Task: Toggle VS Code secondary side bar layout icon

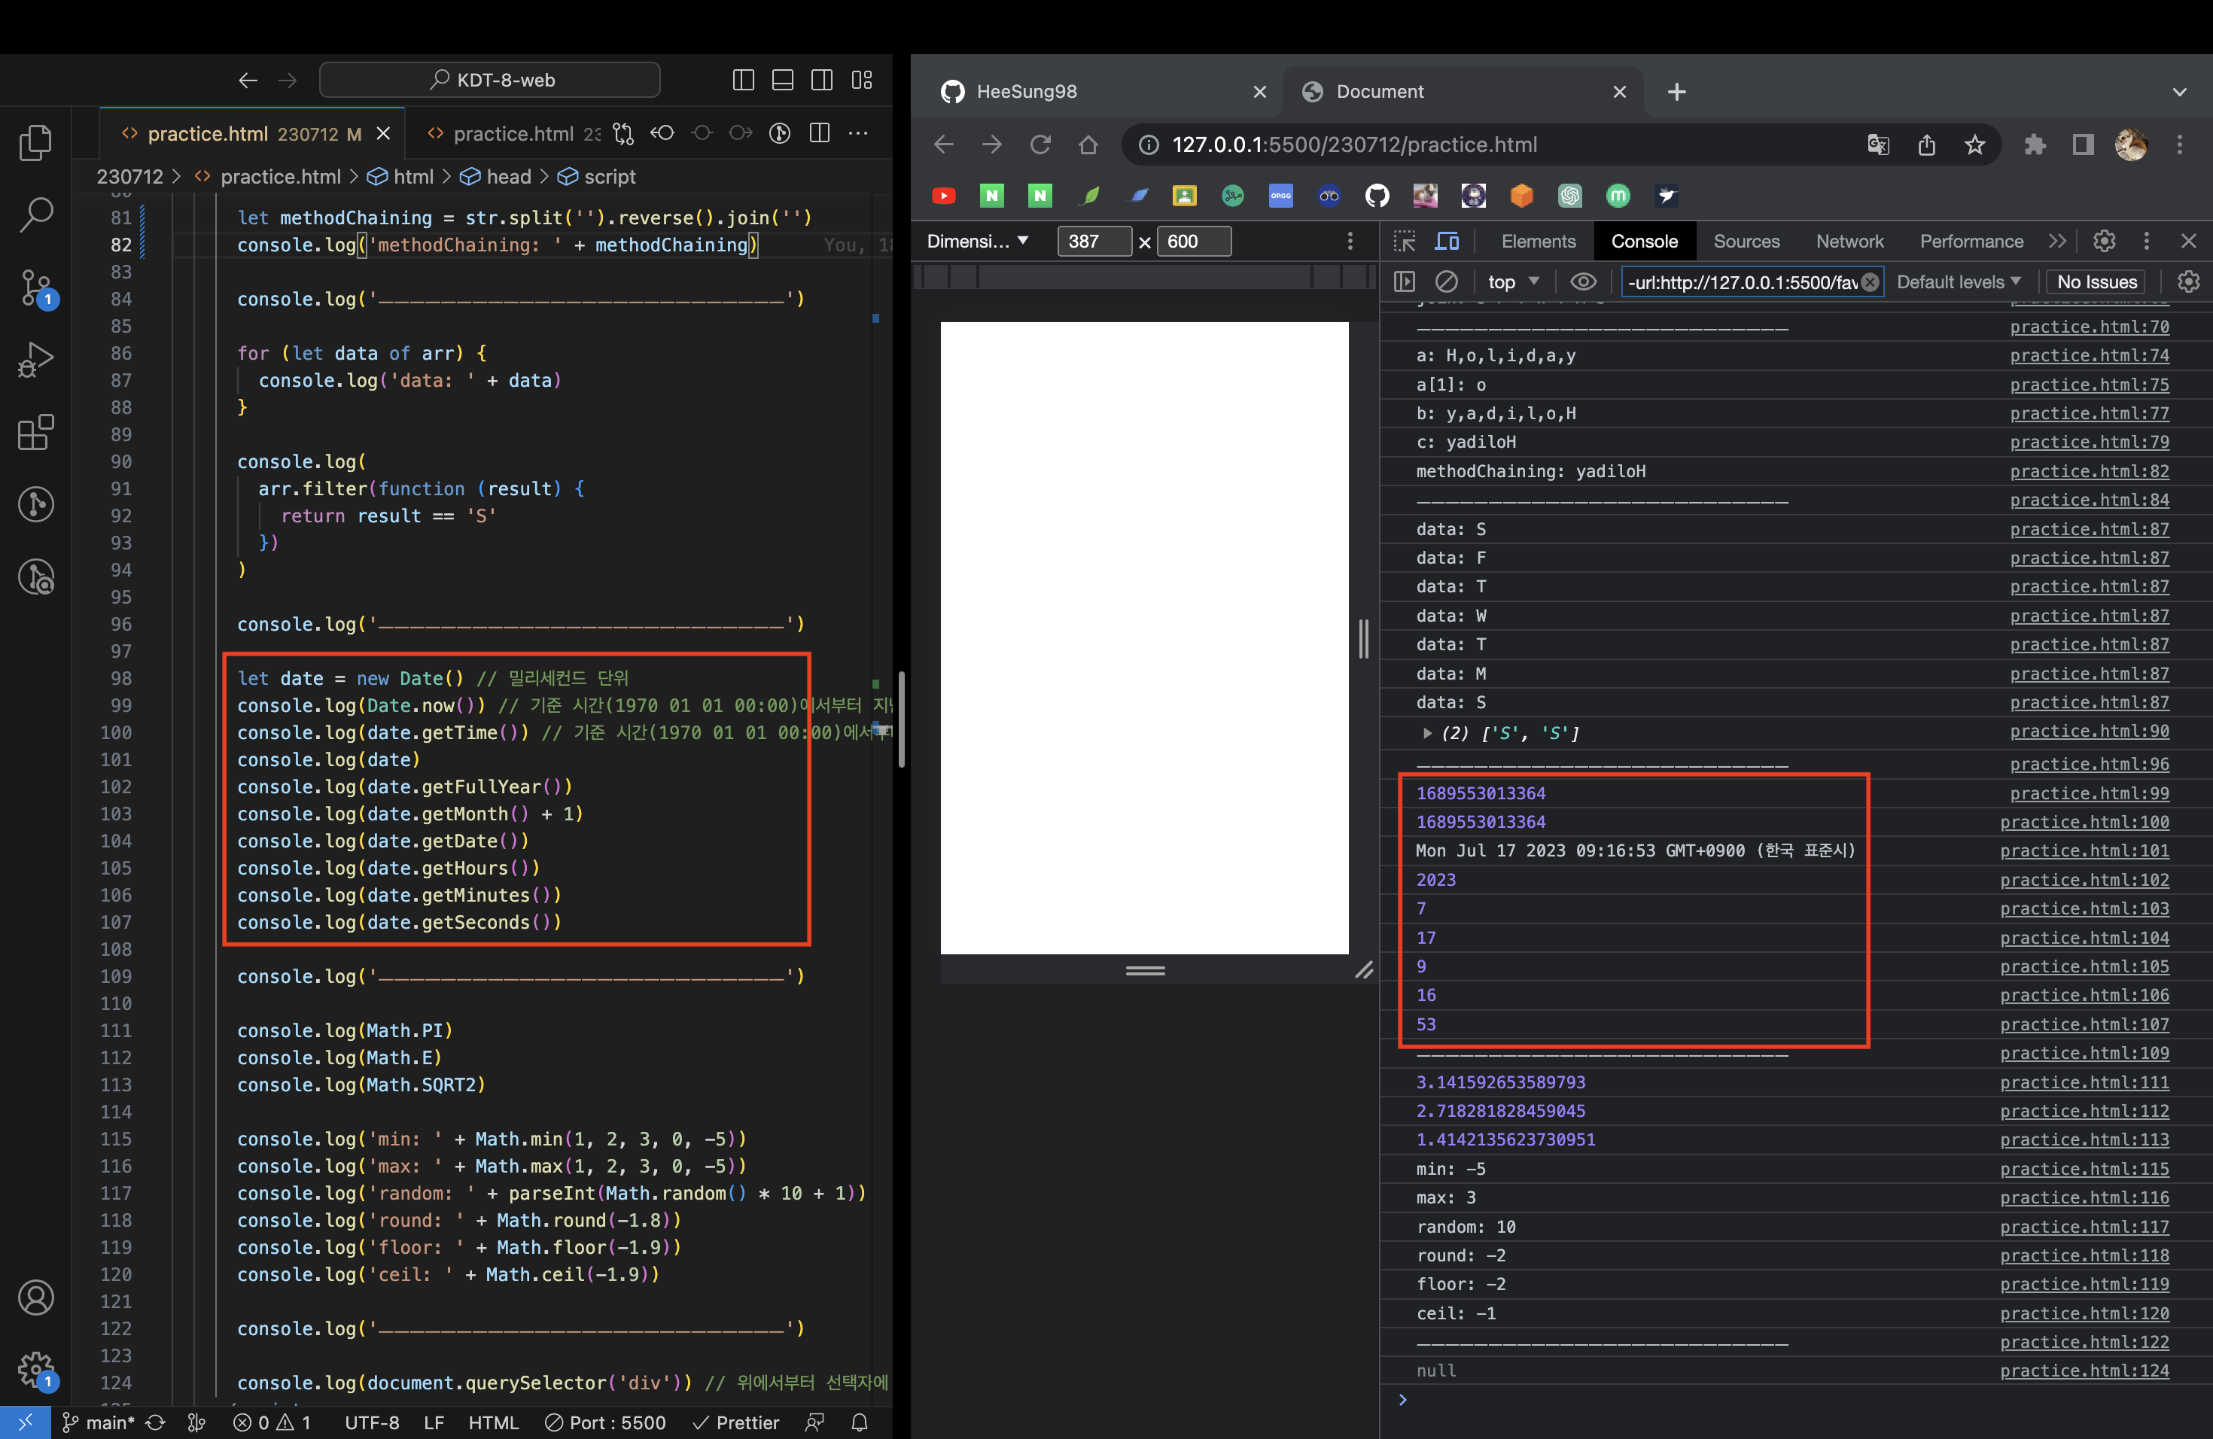Action: tap(822, 80)
